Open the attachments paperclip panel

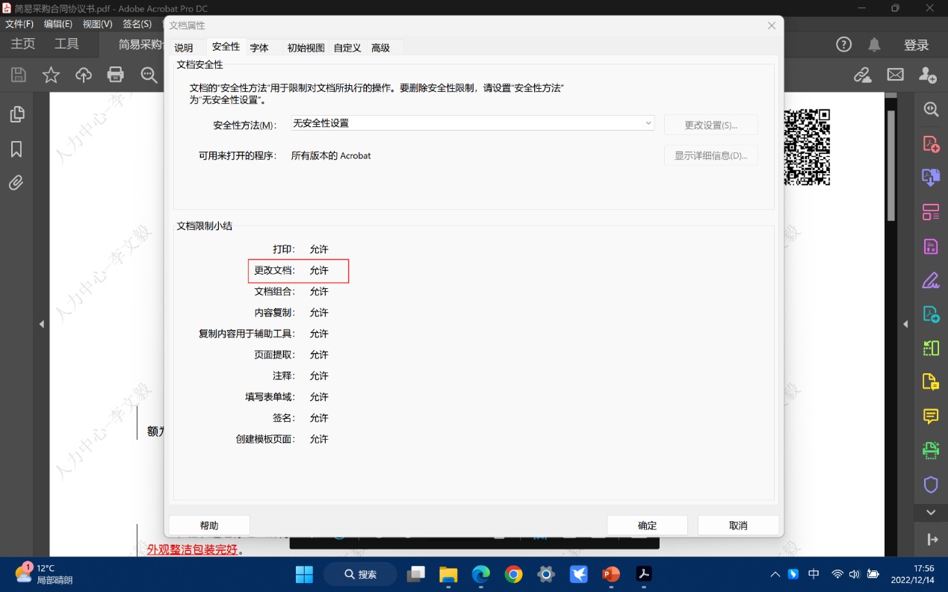16,183
